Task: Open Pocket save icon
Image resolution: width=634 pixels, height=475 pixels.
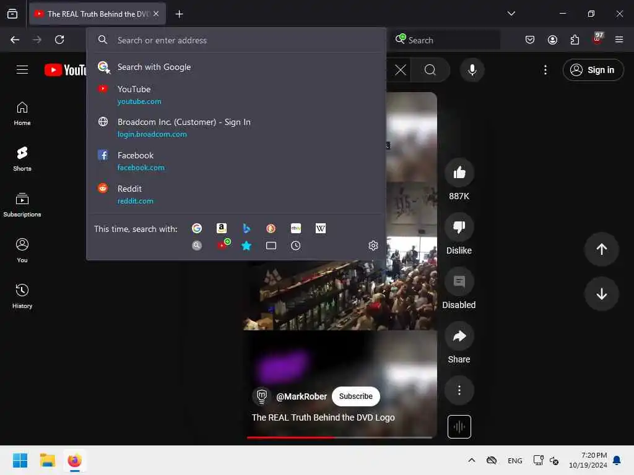Action: [530, 40]
